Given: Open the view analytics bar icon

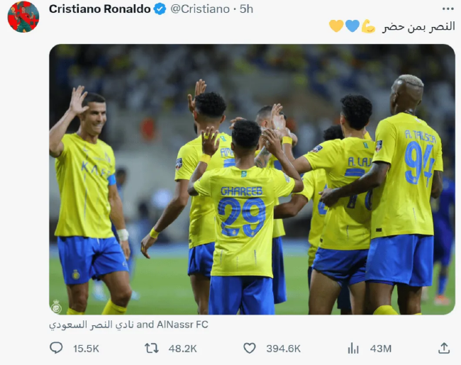Looking at the screenshot, I should (x=353, y=348).
